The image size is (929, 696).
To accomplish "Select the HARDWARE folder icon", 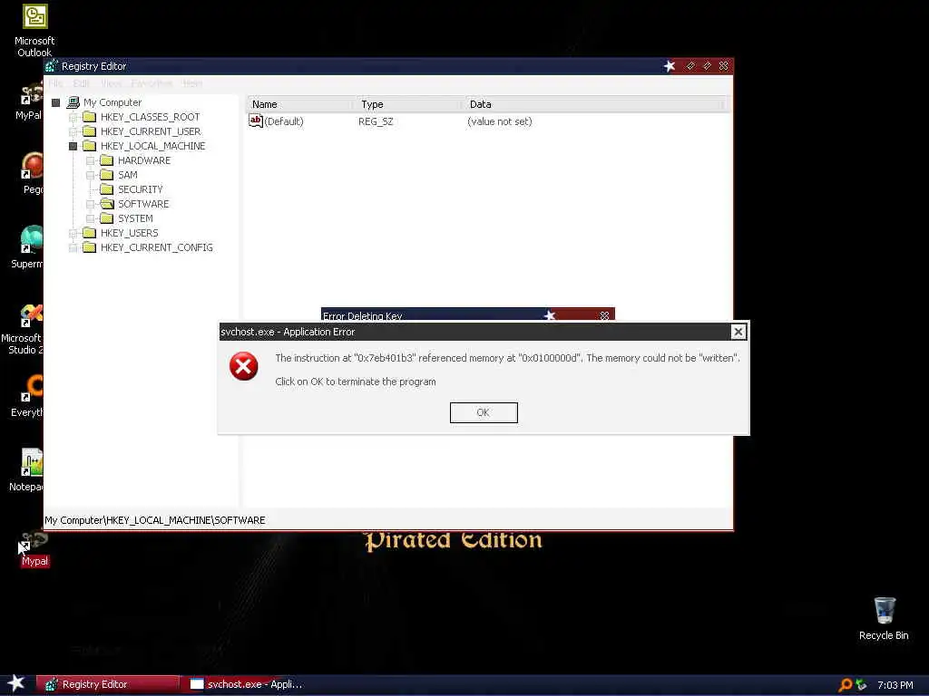I will [x=107, y=160].
